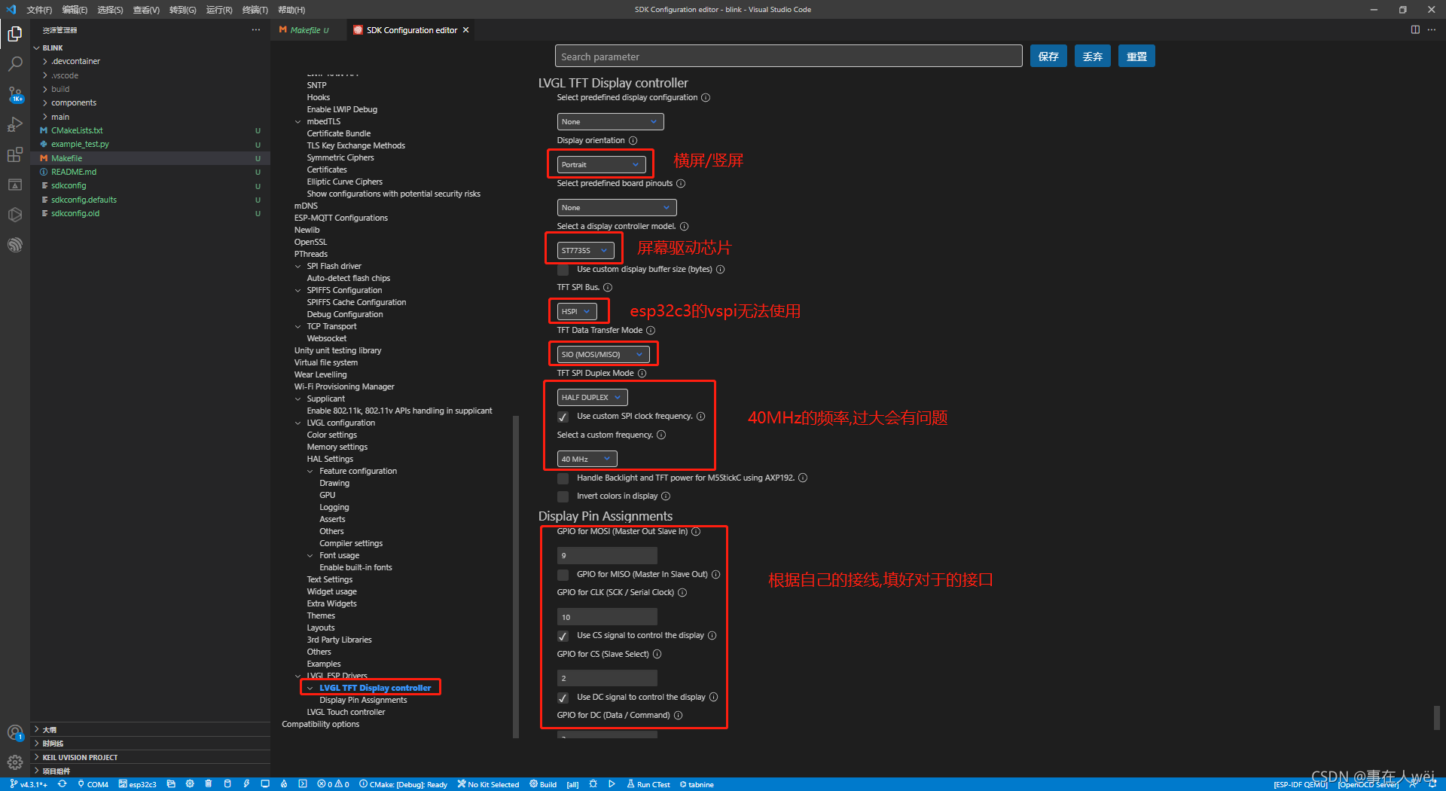This screenshot has width=1446, height=791.
Task: Click the 保存 save button
Action: point(1048,56)
